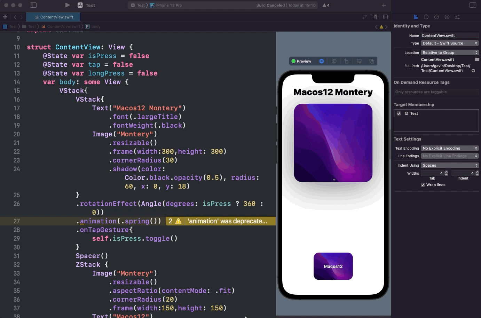
Task: Click line number 27 in gutter
Action: 17,221
